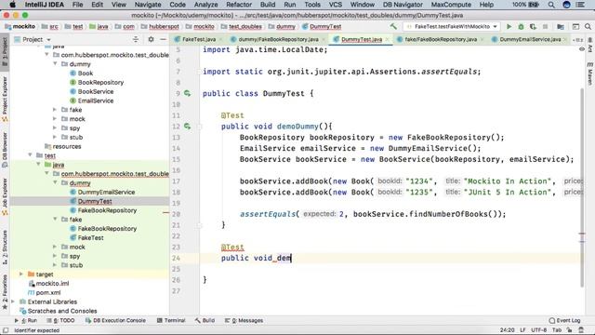Run the selected configuration with green play icon

coord(509,27)
